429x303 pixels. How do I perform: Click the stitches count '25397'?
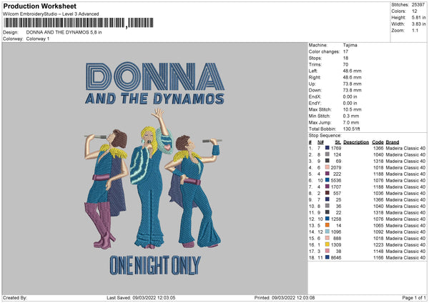coord(418,5)
